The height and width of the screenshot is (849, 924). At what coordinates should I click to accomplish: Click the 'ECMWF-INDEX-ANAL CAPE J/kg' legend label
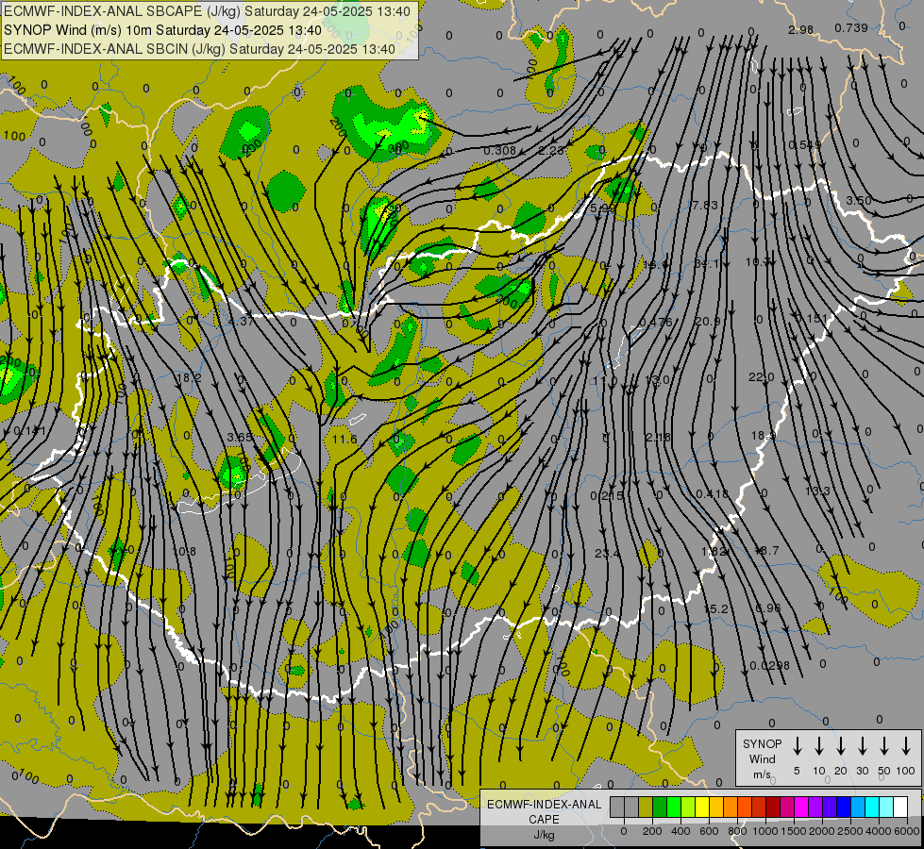(544, 819)
